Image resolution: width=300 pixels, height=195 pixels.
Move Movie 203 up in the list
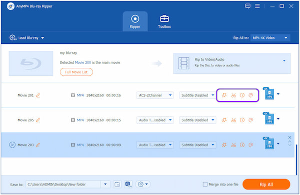click(x=289, y=142)
